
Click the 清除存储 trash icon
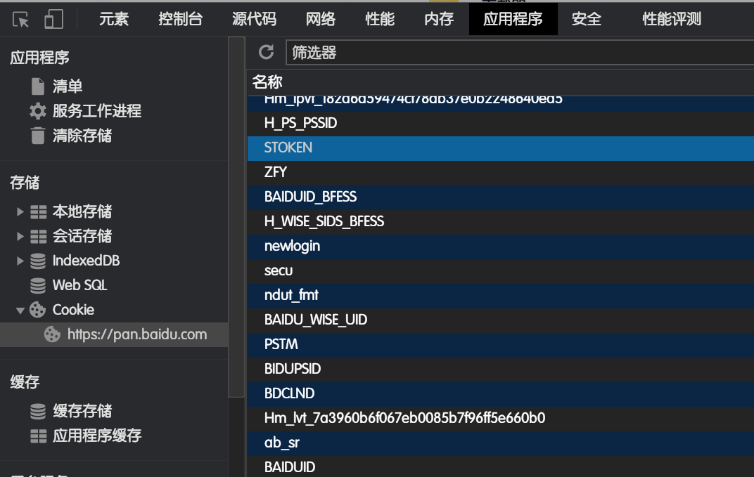point(38,136)
